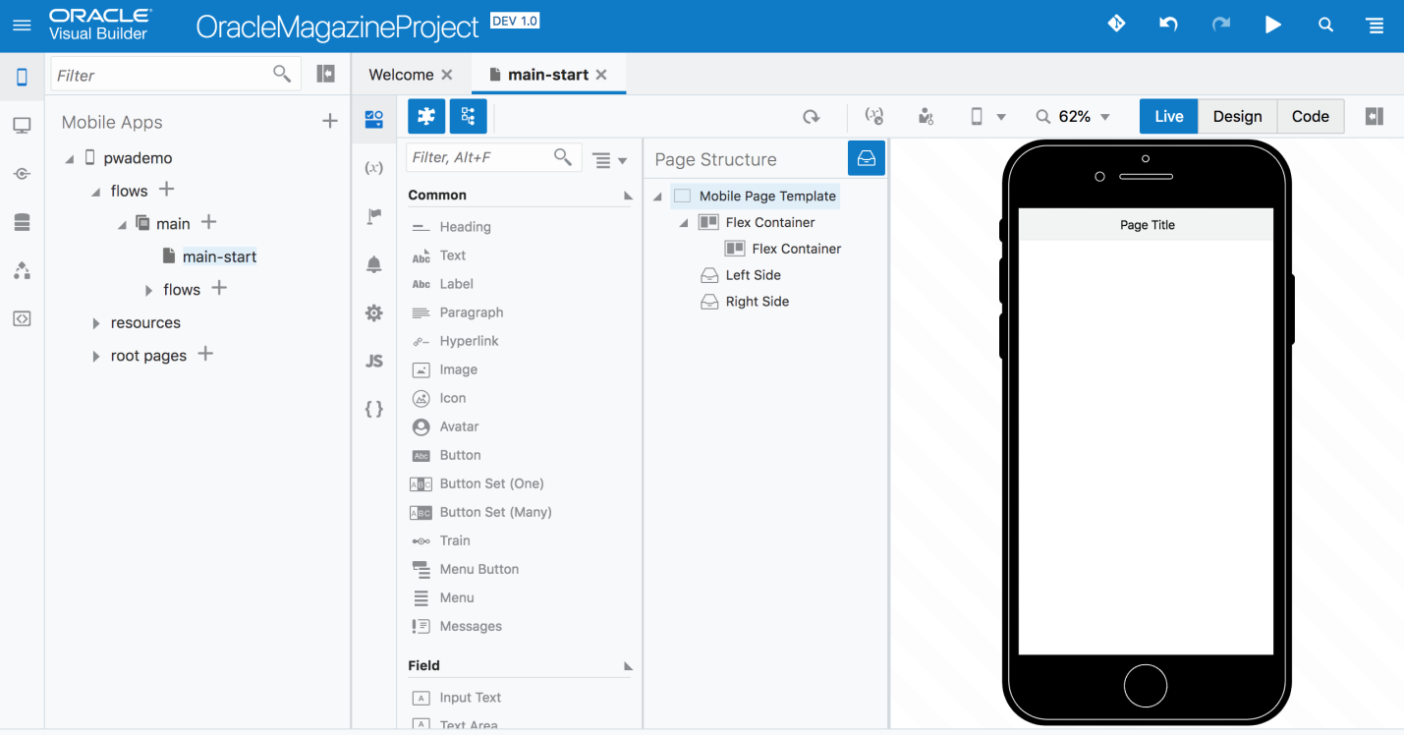The width and height of the screenshot is (1404, 735).
Task: Collapse the main flow node
Action: point(122,225)
